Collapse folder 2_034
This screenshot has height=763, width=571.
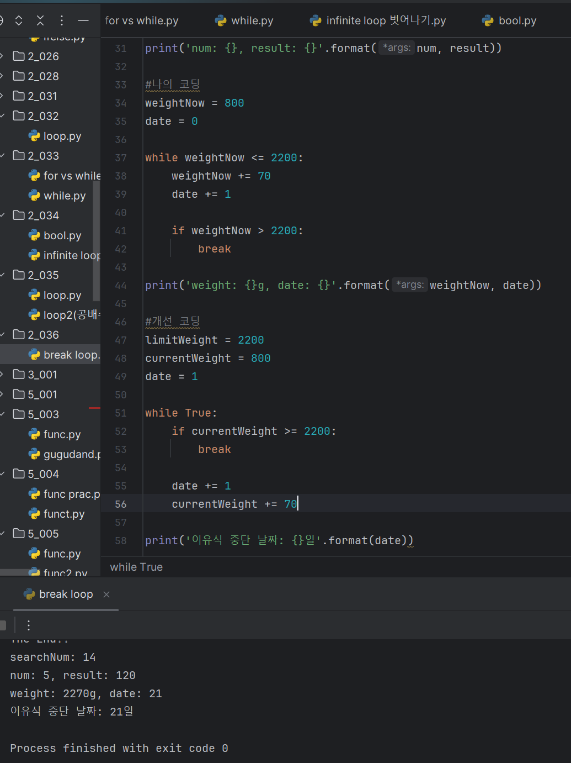coord(2,215)
